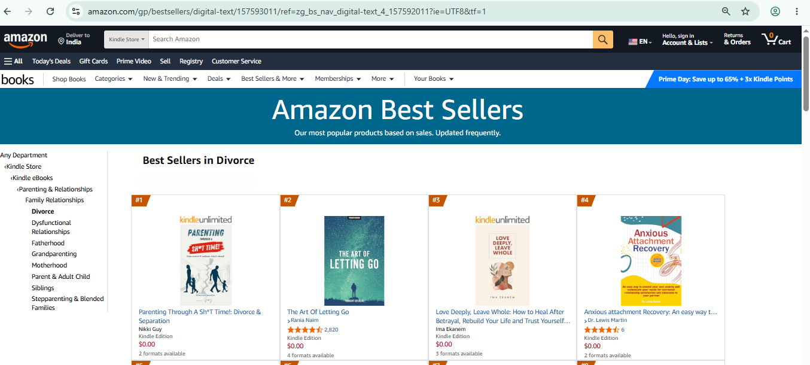
Task: Open the Anxious Attachment Recovery book cover
Action: click(x=651, y=261)
